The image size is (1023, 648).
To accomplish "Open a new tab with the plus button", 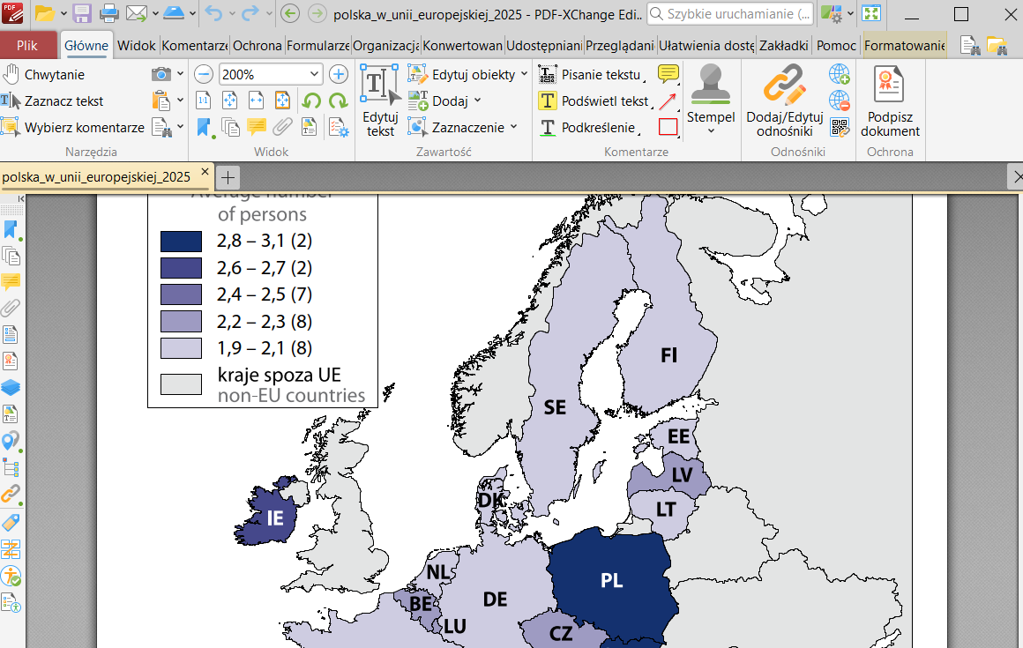I will click(228, 177).
